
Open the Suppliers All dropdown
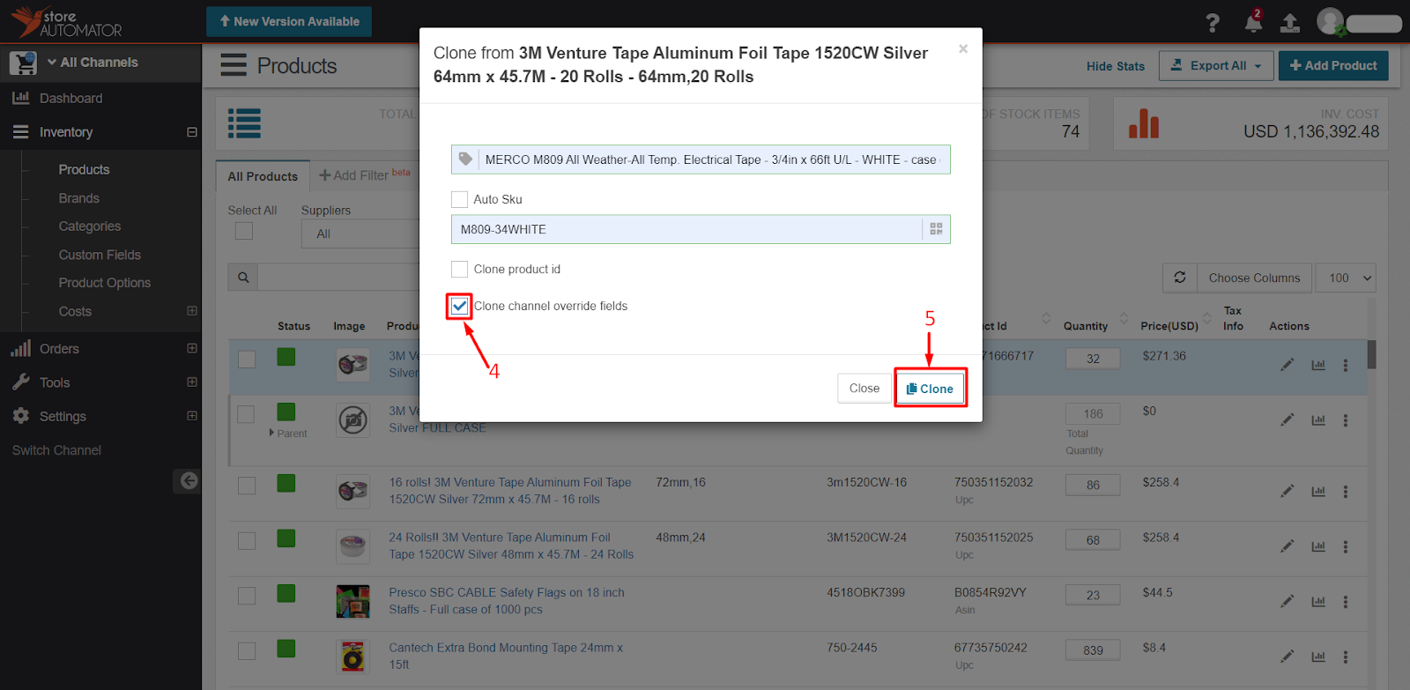click(361, 234)
